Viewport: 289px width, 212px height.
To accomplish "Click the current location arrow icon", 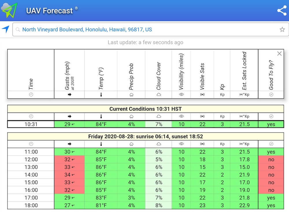I will pos(5,29).
